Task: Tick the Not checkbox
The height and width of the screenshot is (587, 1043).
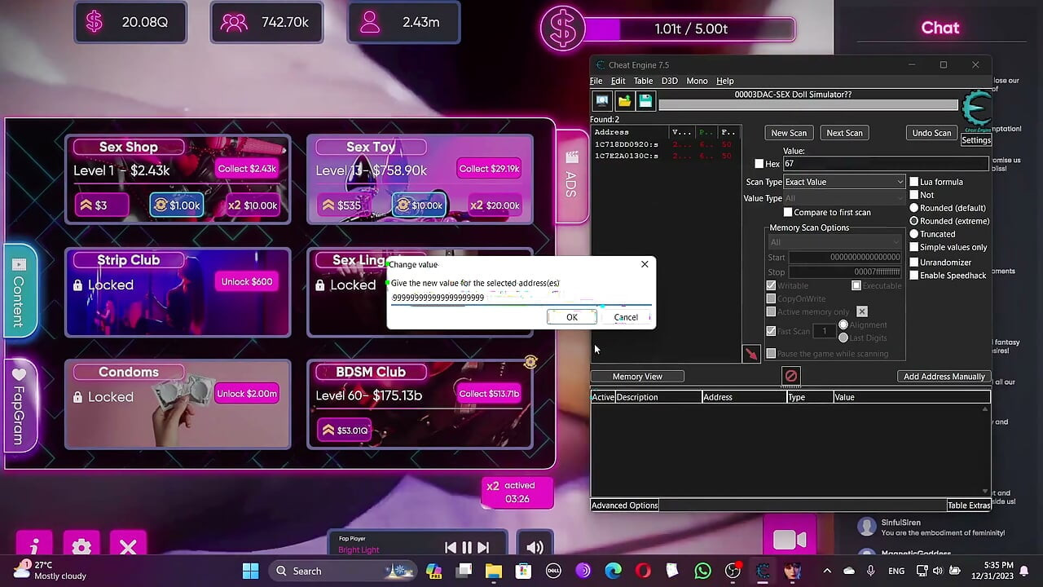Action: (x=914, y=195)
